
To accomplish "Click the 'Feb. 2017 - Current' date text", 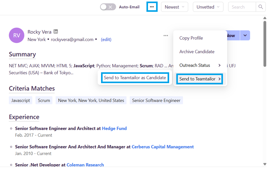I will click(x=34, y=135).
